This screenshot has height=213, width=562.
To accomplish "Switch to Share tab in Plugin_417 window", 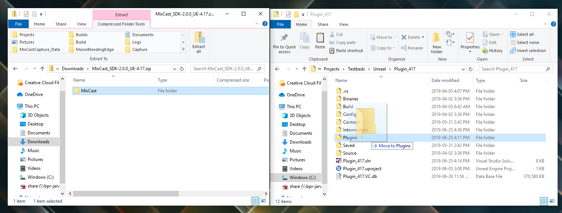I will [x=323, y=24].
